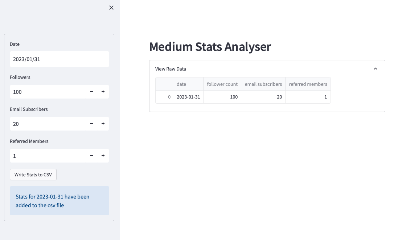The image size is (398, 240).
Task: Sort by the referred members column header
Action: [x=308, y=84]
